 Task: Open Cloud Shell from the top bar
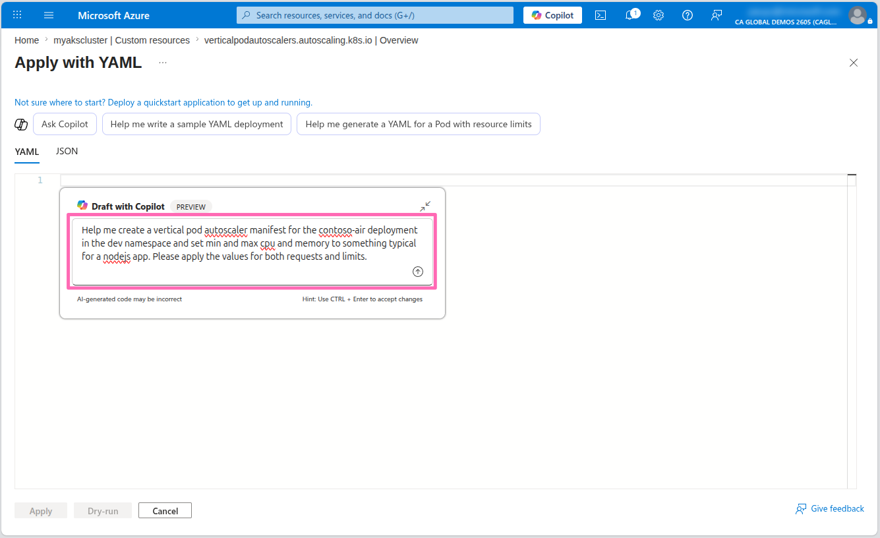click(601, 15)
